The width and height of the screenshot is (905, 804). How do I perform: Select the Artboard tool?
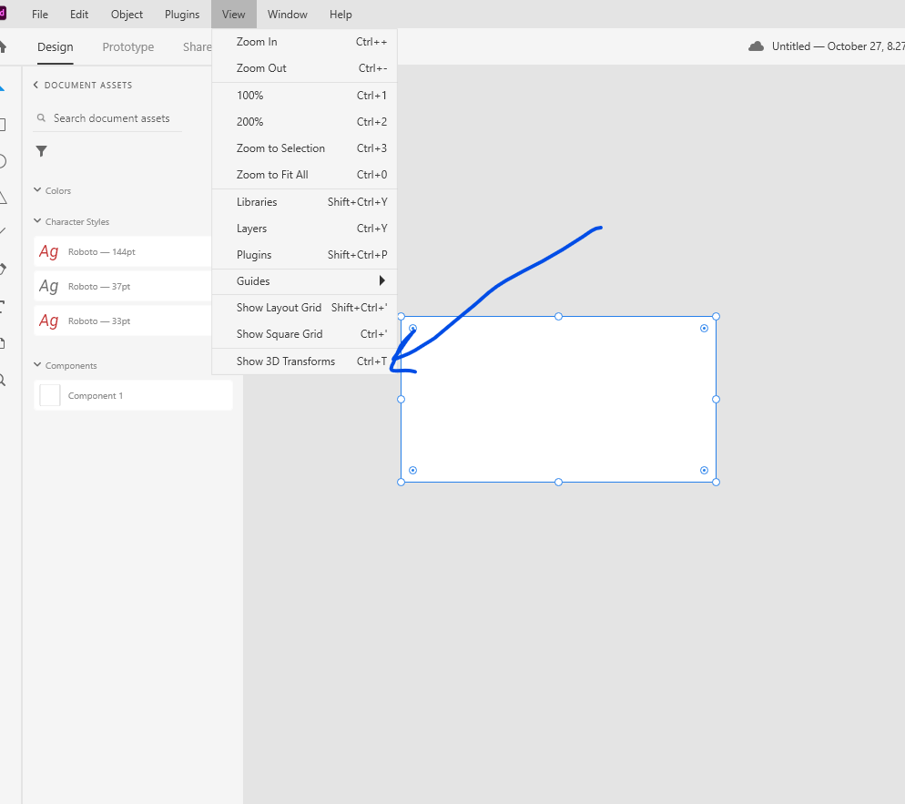(x=3, y=343)
